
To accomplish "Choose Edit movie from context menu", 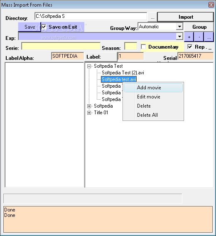I will pyautogui.click(x=153, y=97).
